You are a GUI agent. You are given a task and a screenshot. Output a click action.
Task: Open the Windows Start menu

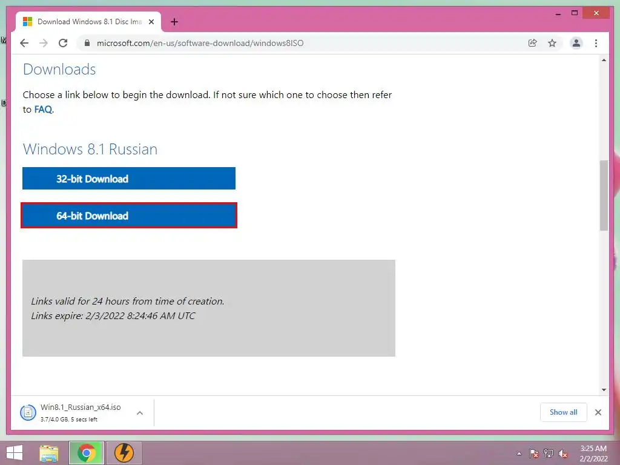coord(15,453)
